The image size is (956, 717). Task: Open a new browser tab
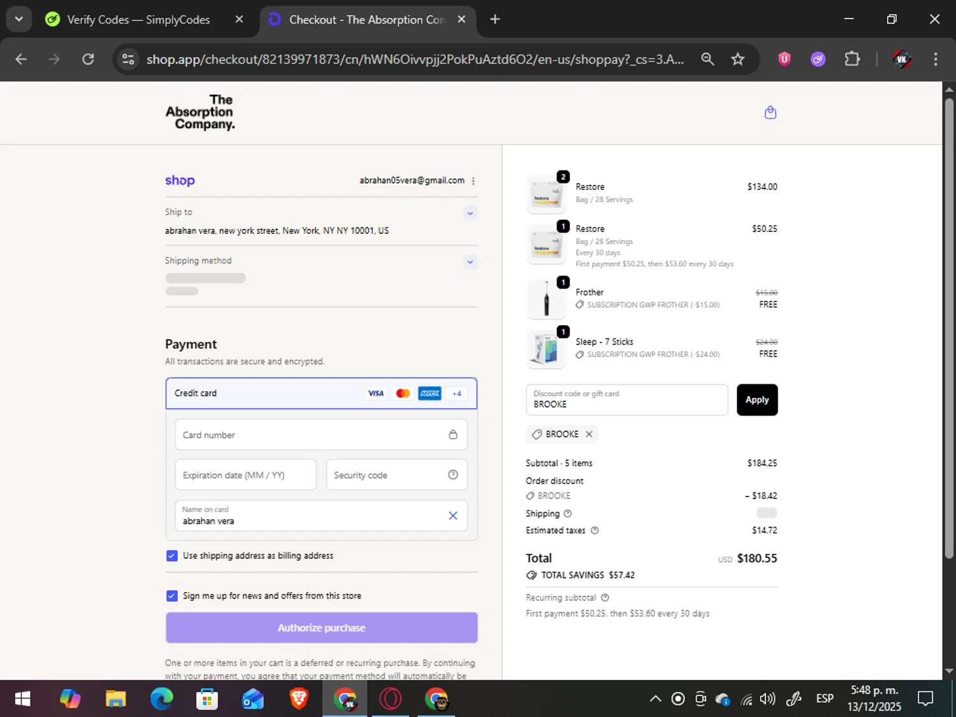pyautogui.click(x=495, y=19)
